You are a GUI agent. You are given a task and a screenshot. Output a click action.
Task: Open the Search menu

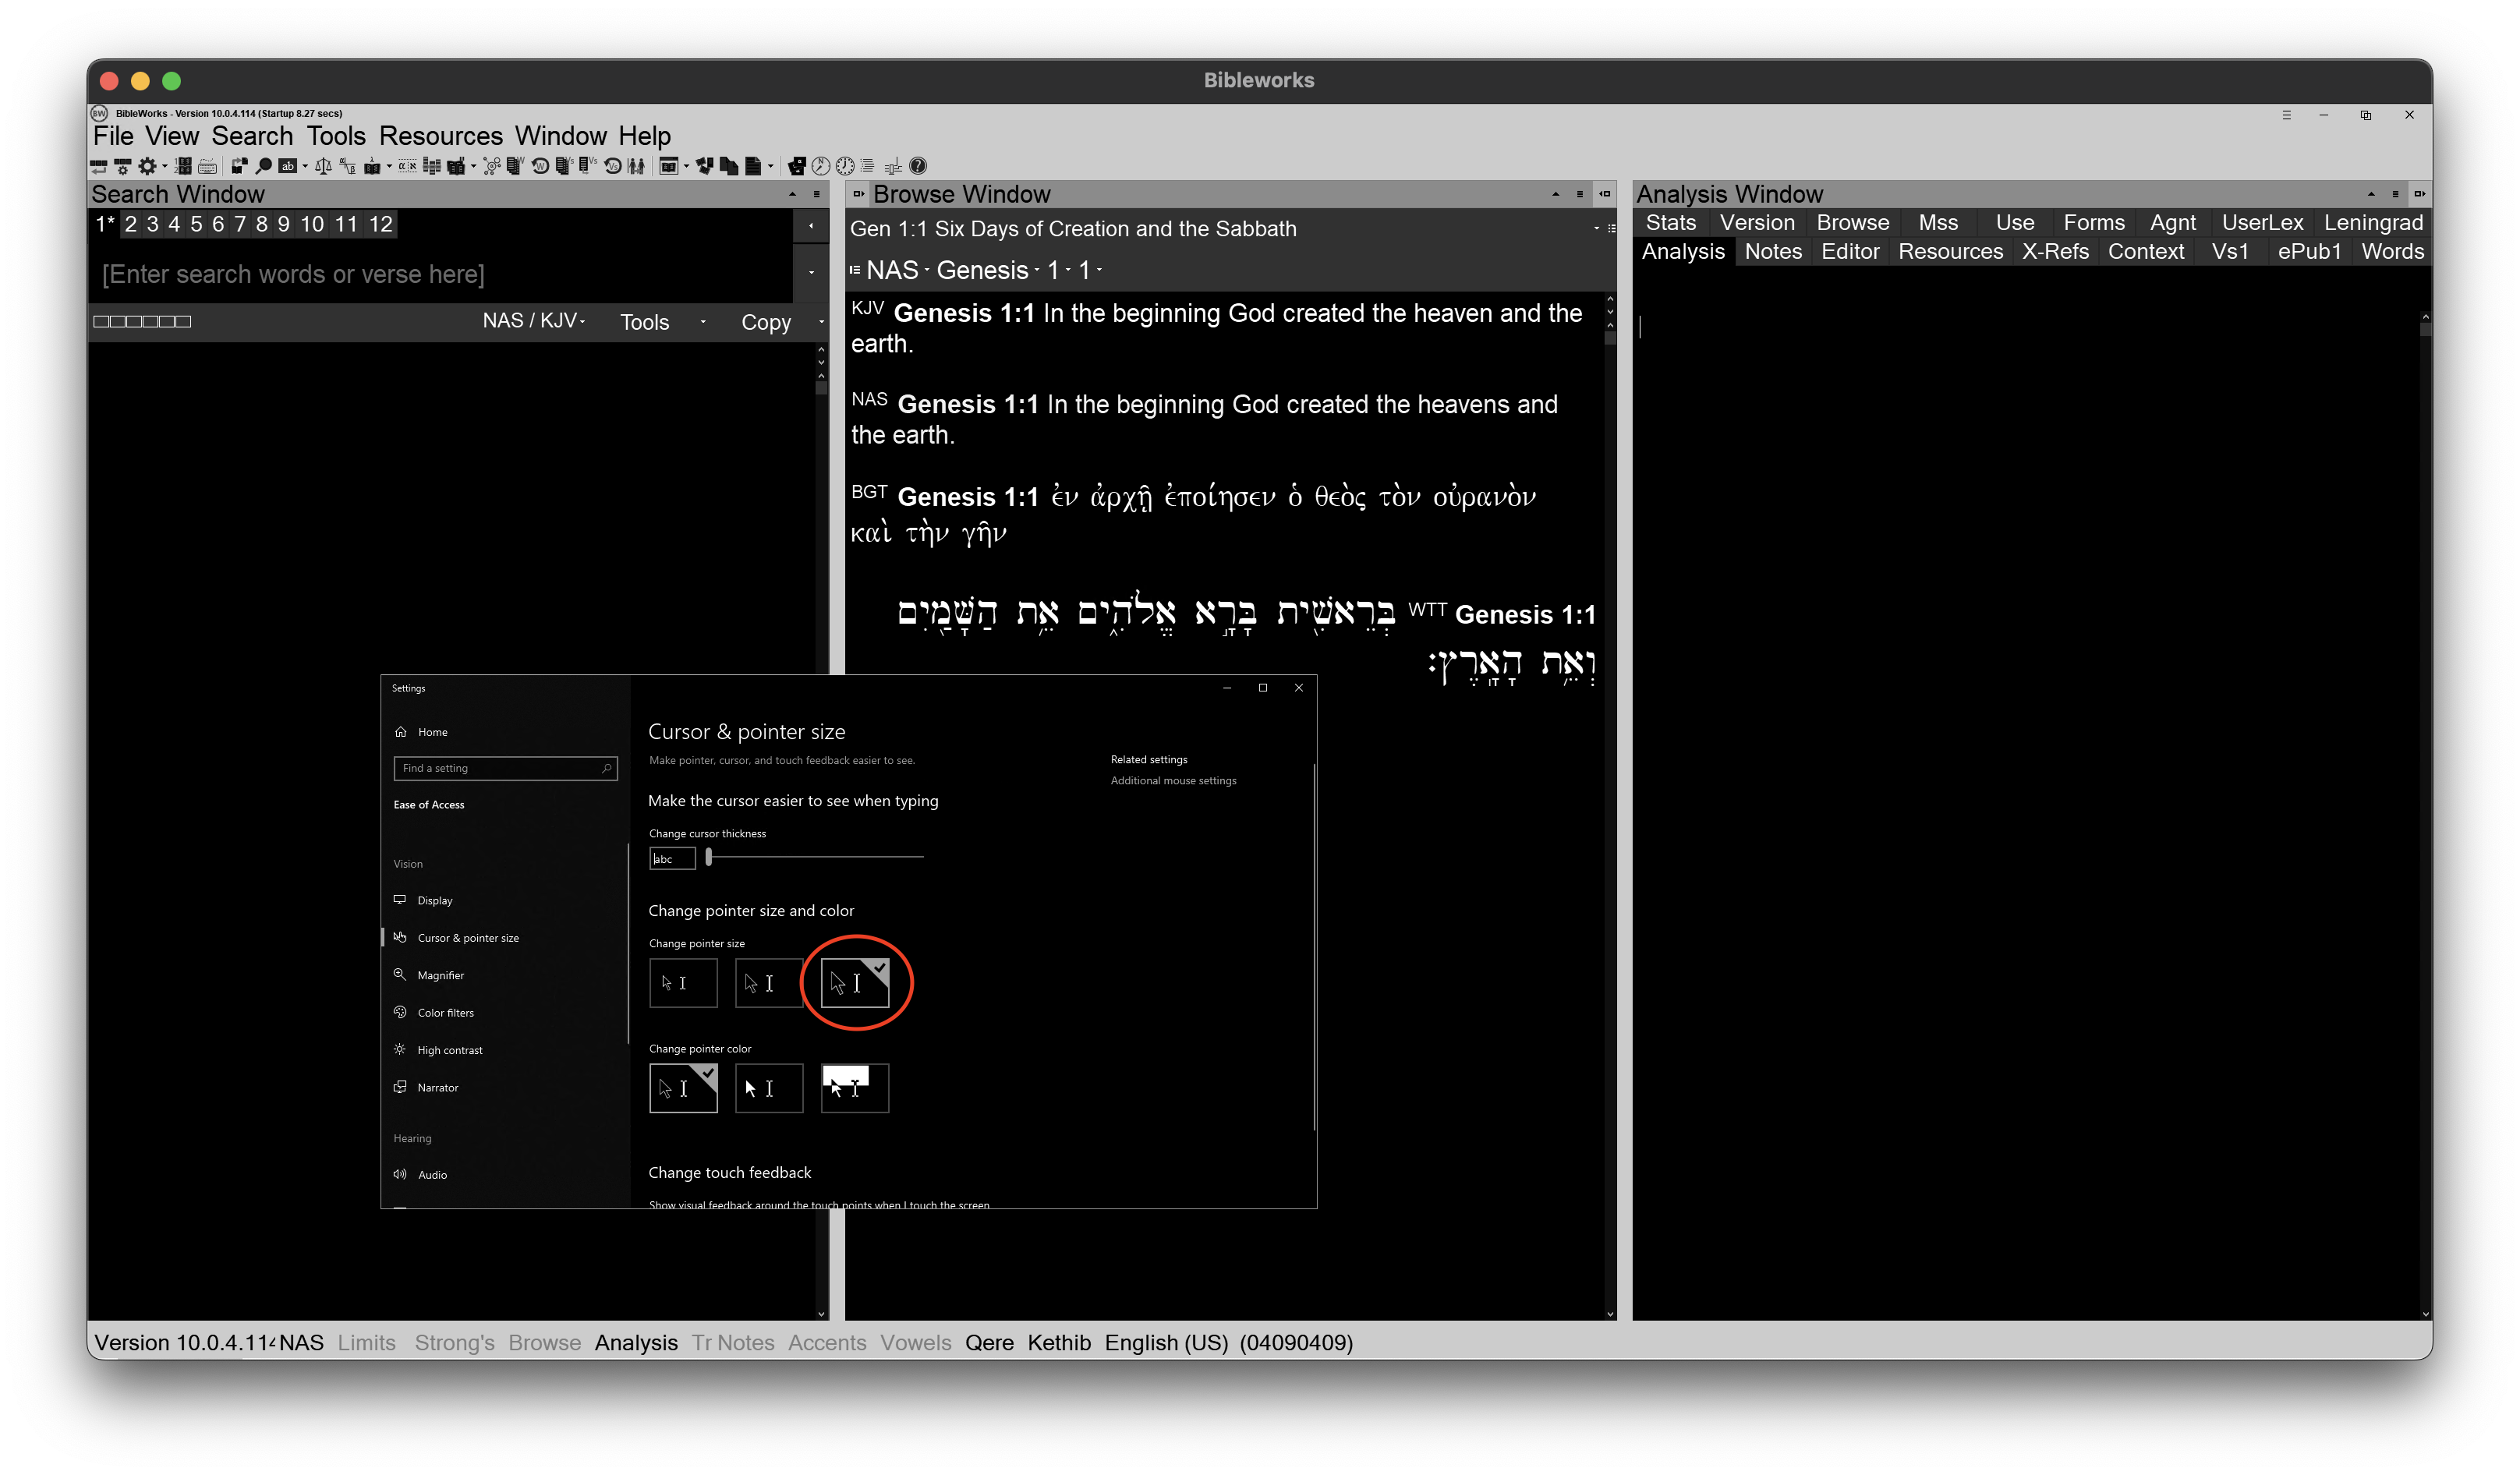[x=252, y=136]
